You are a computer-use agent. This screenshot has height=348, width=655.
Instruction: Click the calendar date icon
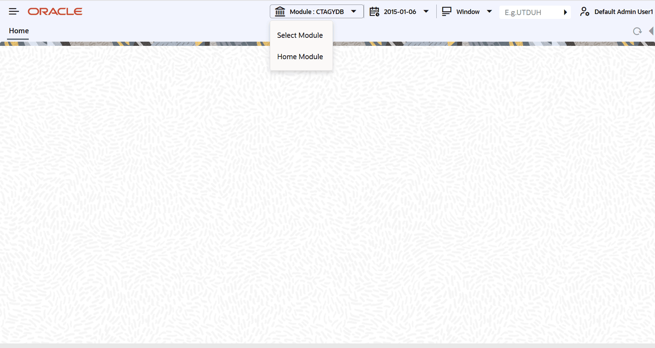pyautogui.click(x=374, y=12)
